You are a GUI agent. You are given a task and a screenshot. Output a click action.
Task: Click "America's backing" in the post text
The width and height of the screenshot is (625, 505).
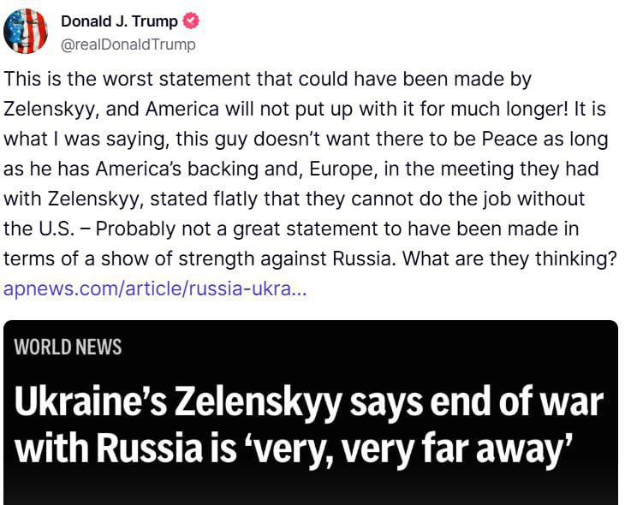pyautogui.click(x=146, y=169)
